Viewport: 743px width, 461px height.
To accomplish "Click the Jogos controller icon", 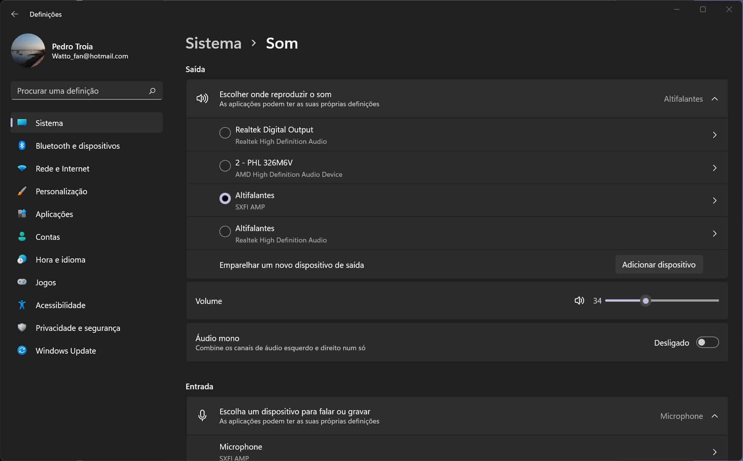I will pyautogui.click(x=22, y=282).
